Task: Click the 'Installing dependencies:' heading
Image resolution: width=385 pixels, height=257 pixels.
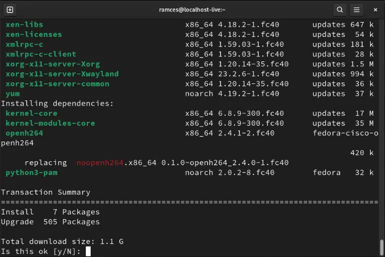Action: 57,103
